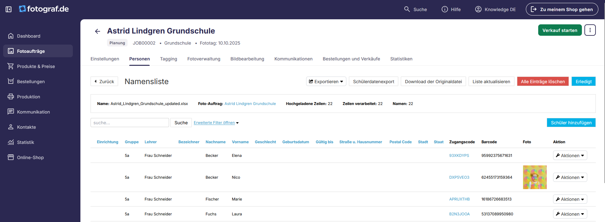605x222 pixels.
Task: Click the Hilfe info icon
Action: click(445, 9)
